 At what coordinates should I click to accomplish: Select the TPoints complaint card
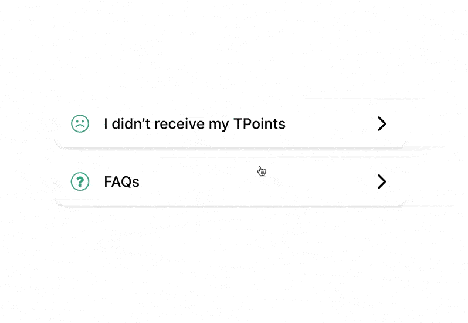click(x=230, y=124)
